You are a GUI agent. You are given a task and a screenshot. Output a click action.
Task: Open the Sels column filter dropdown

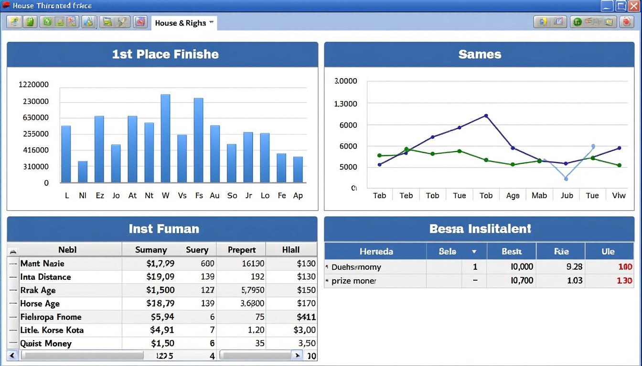(474, 252)
